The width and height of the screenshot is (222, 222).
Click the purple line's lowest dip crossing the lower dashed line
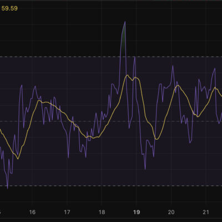coord(7,187)
